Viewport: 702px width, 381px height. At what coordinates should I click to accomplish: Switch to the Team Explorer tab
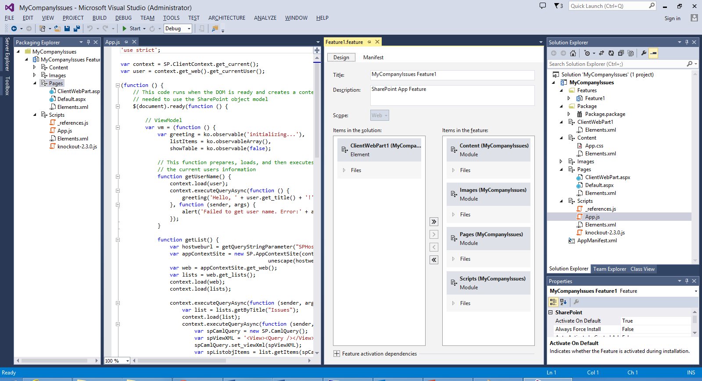coord(609,269)
